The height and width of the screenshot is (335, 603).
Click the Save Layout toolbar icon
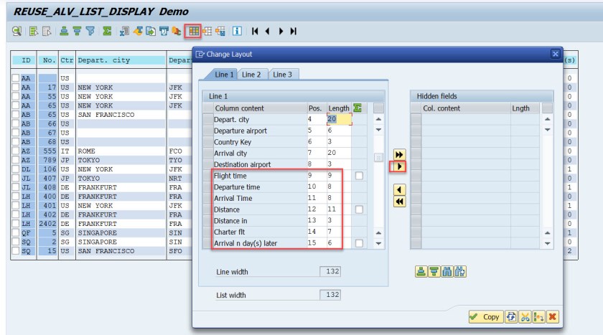click(220, 31)
